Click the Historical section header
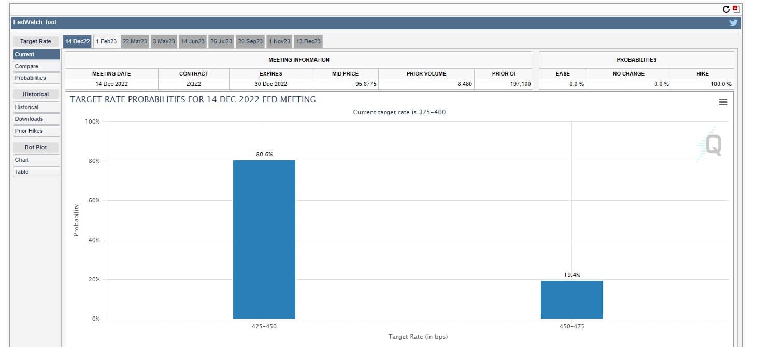Screen dimensions: 759x347 pos(36,94)
